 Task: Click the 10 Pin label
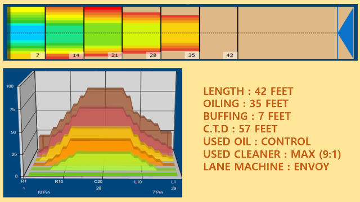[x=44, y=192]
